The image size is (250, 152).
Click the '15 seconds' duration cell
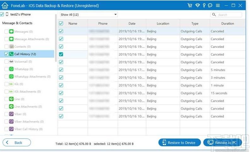[x=228, y=93]
